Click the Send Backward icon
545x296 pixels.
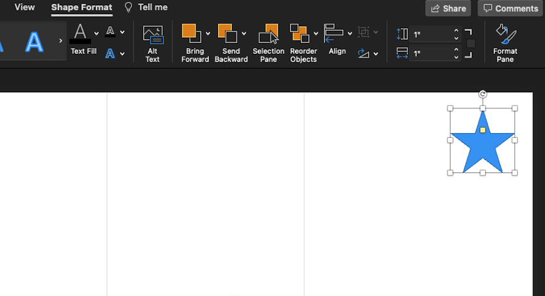pos(228,34)
